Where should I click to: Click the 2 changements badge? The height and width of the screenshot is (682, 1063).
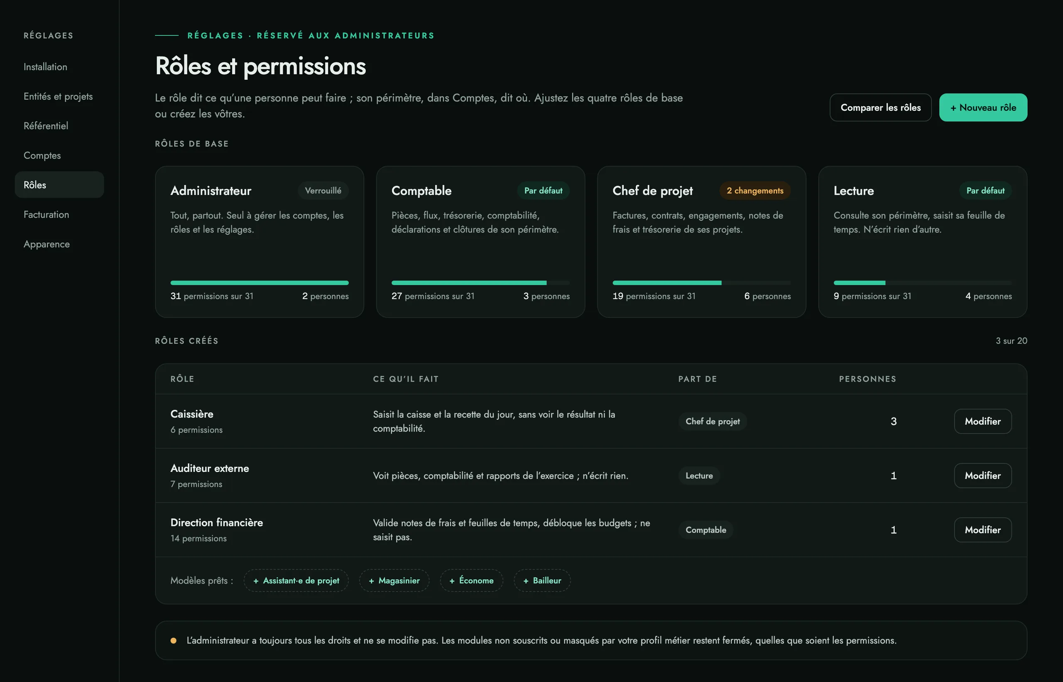755,191
